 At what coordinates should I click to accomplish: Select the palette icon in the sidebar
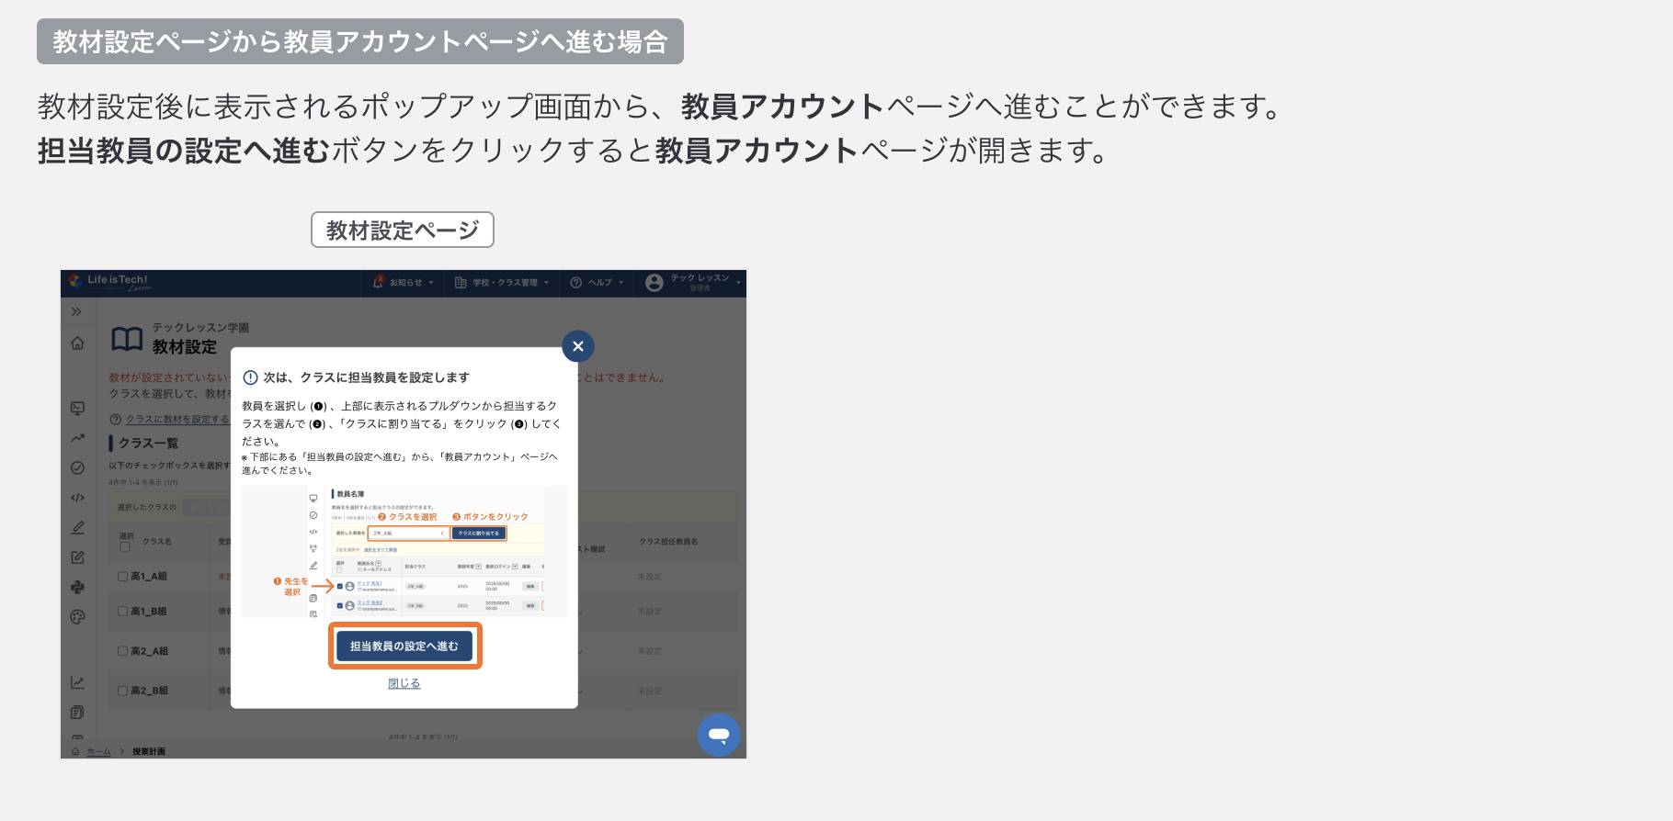(77, 617)
